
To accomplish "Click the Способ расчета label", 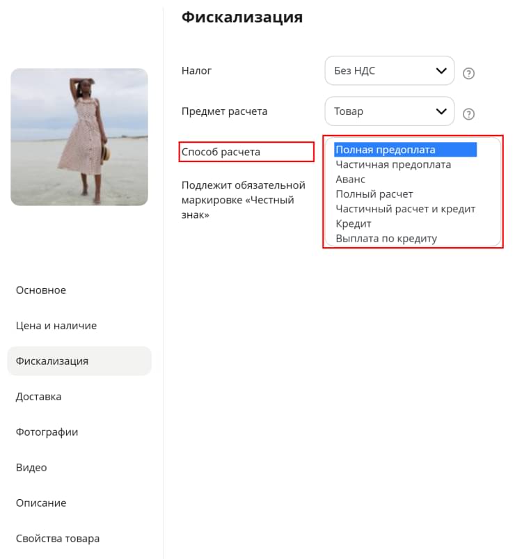I will pyautogui.click(x=221, y=152).
